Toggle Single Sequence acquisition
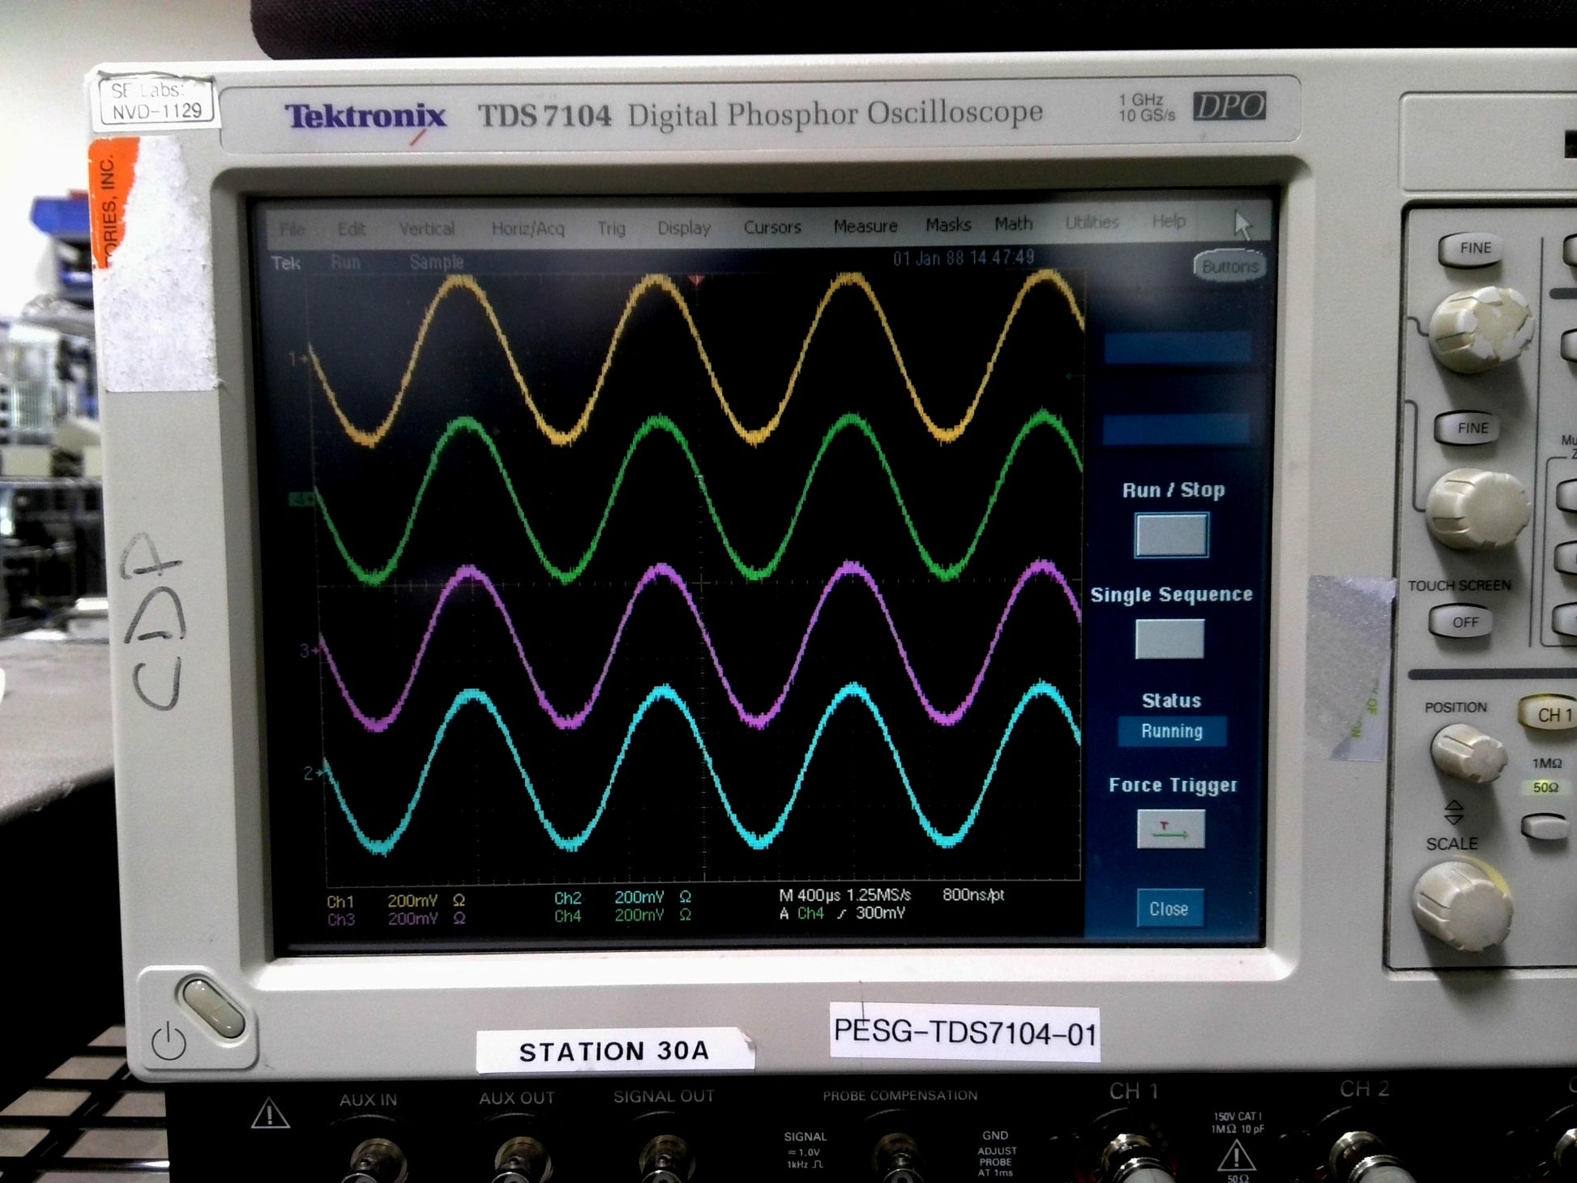Viewport: 1577px width, 1183px height. click(x=1169, y=639)
